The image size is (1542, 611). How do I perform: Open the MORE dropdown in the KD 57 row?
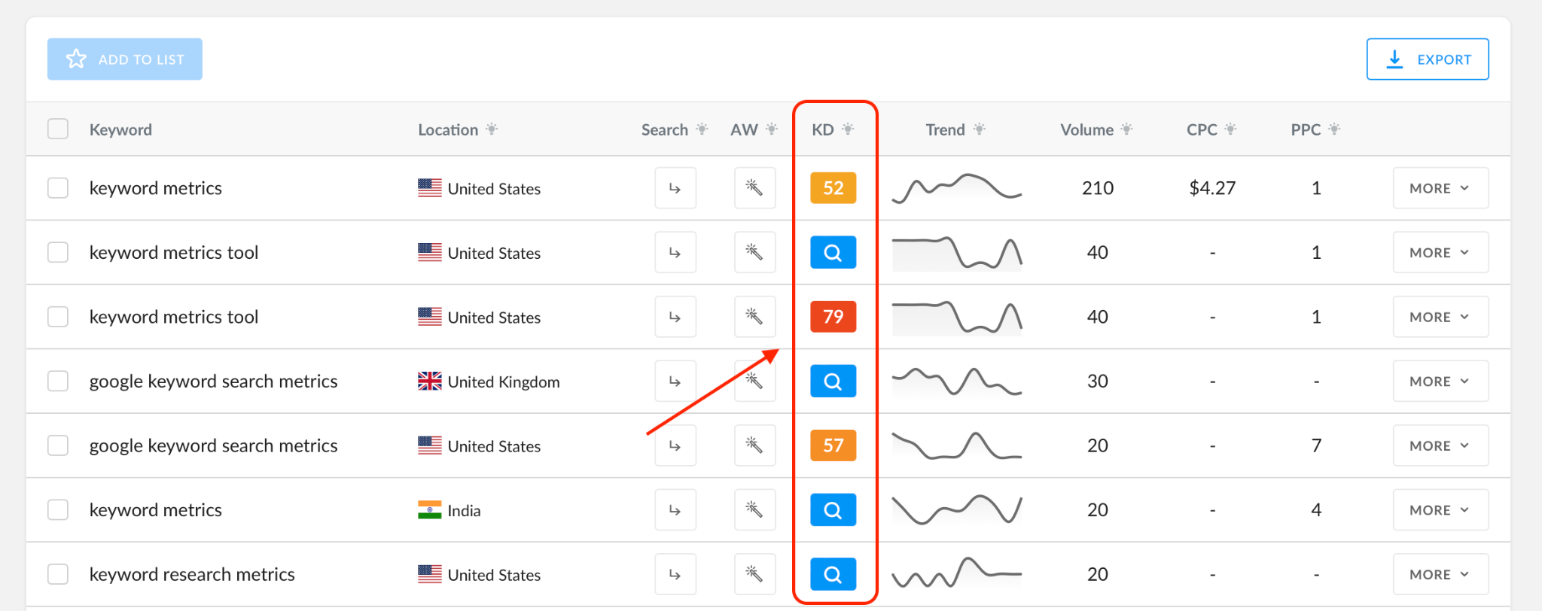point(1440,445)
